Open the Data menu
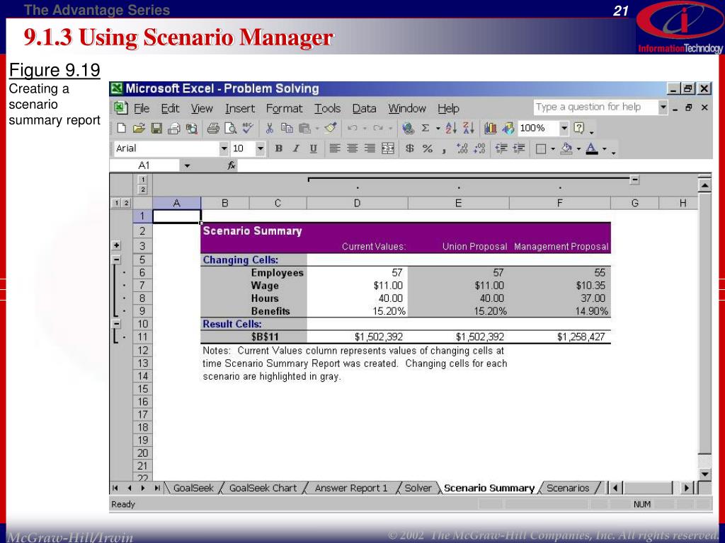Viewport: 725px width, 543px height. pos(365,108)
